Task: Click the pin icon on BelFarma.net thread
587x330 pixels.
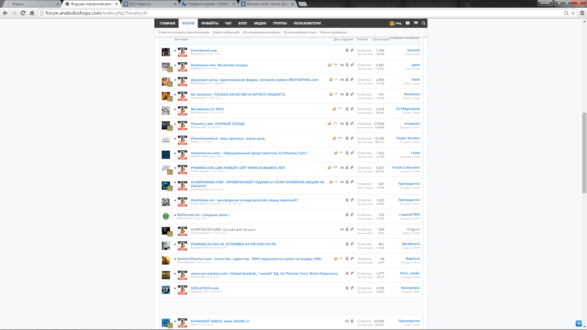Action: (x=352, y=215)
